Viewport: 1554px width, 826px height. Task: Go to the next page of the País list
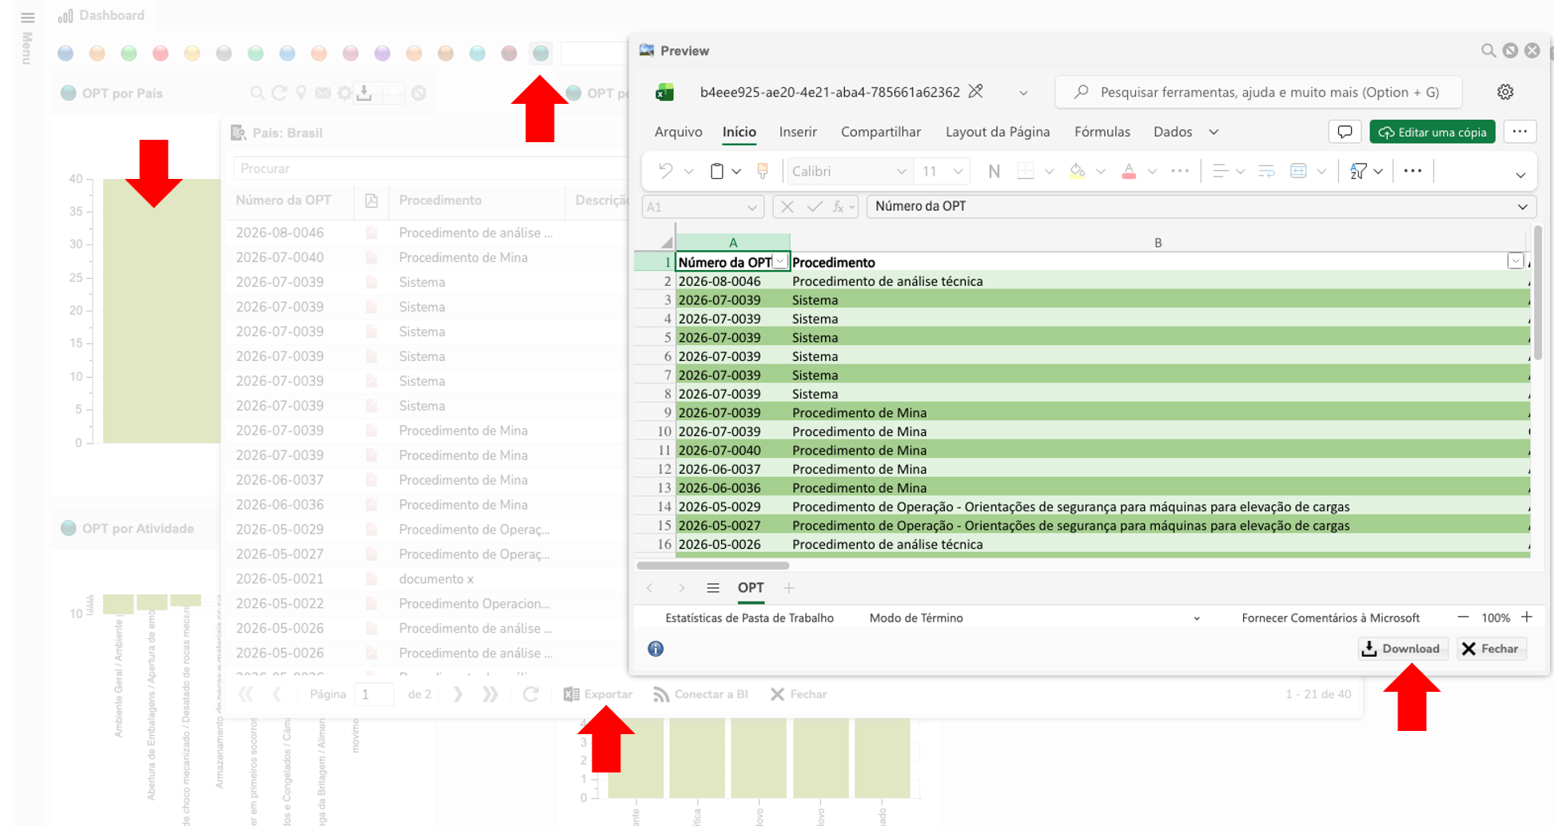458,694
